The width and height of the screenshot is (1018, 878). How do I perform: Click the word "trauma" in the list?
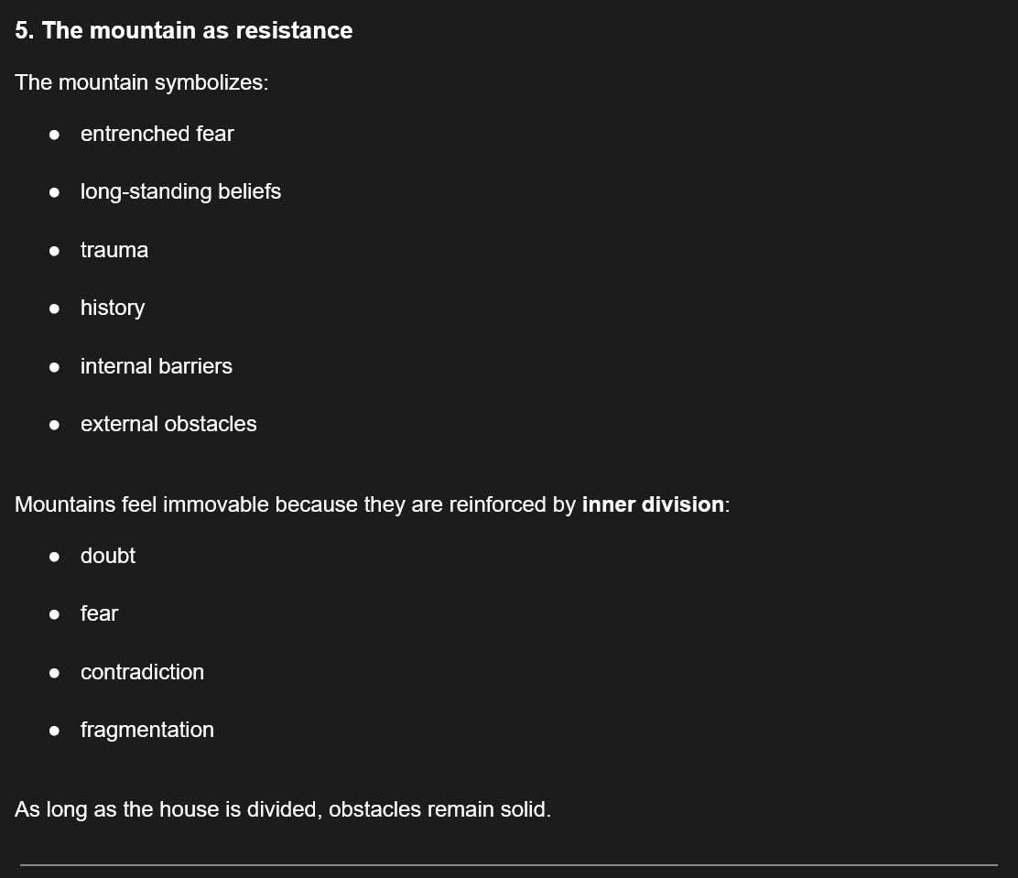coord(114,250)
